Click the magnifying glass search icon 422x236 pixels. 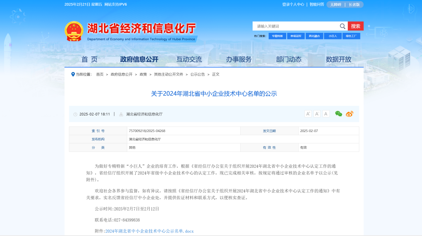click(x=342, y=26)
